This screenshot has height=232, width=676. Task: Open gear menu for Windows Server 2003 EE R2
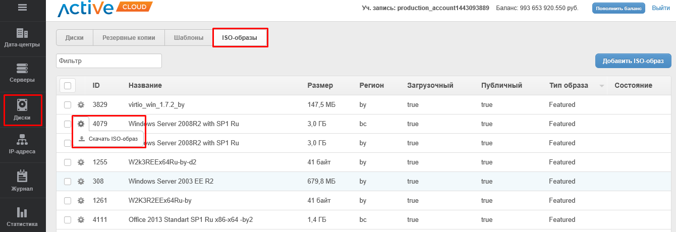(81, 182)
